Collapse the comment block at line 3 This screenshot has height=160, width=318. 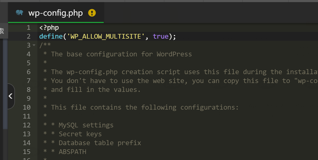(x=34, y=45)
